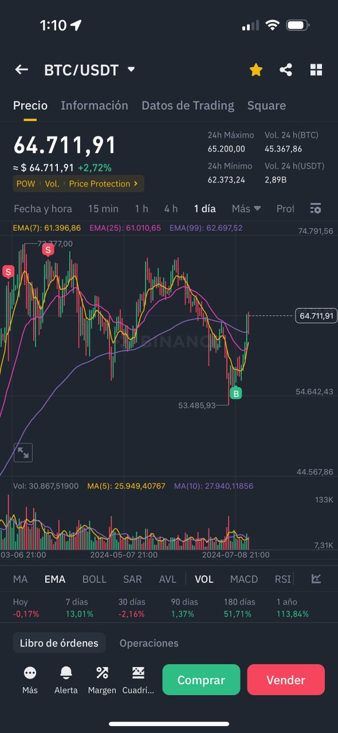Tap the 24h Mínimo value 62.373,24
This screenshot has height=733, width=338.
coord(226,180)
